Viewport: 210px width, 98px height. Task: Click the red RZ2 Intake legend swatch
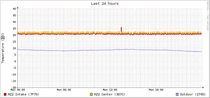(5, 94)
